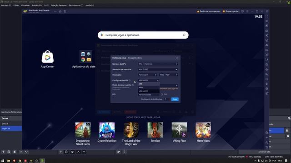Choose ARM option in ABI list

(x=149, y=87)
